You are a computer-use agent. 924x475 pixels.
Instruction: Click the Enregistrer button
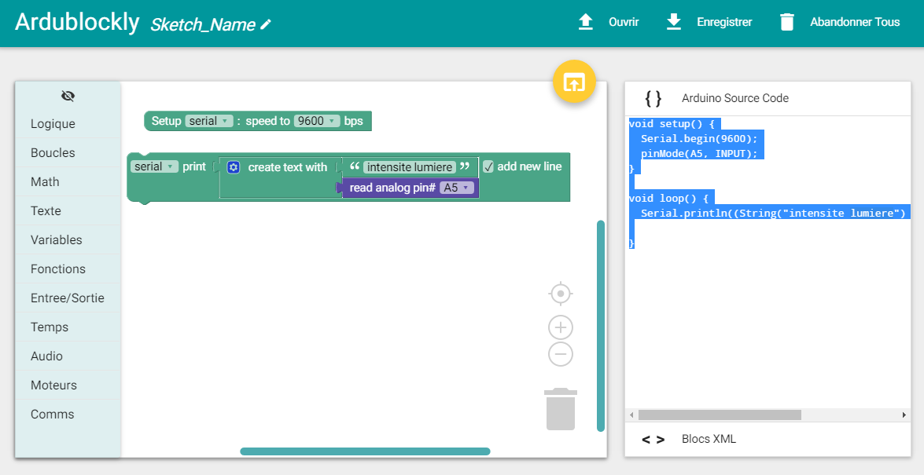point(709,22)
